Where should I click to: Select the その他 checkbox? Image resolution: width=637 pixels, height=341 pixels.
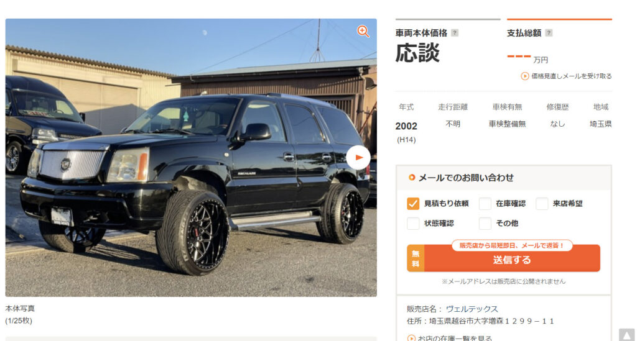(485, 223)
